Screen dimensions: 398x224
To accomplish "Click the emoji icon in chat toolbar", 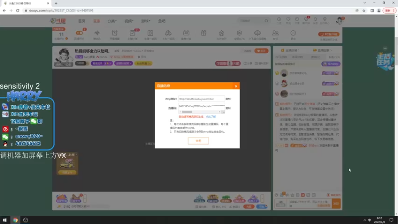I will click(276, 195).
